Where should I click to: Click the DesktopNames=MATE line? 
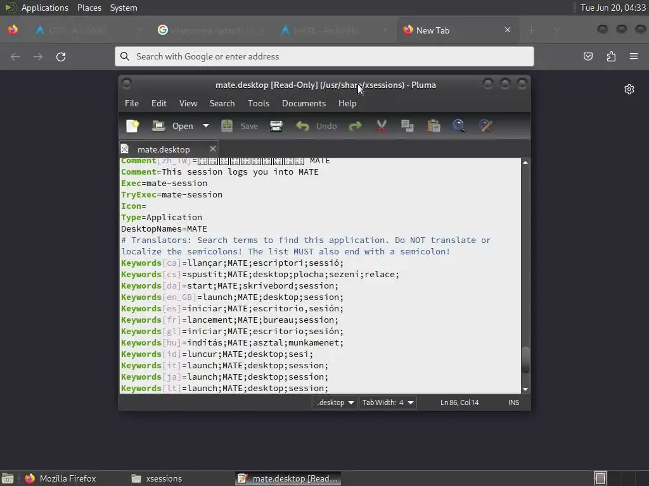click(x=164, y=229)
